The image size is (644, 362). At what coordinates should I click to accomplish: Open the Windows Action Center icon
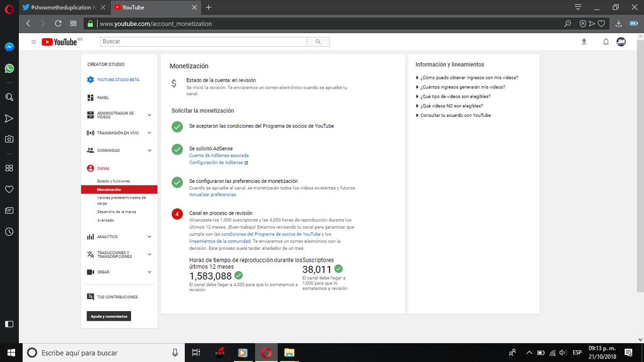(x=628, y=352)
